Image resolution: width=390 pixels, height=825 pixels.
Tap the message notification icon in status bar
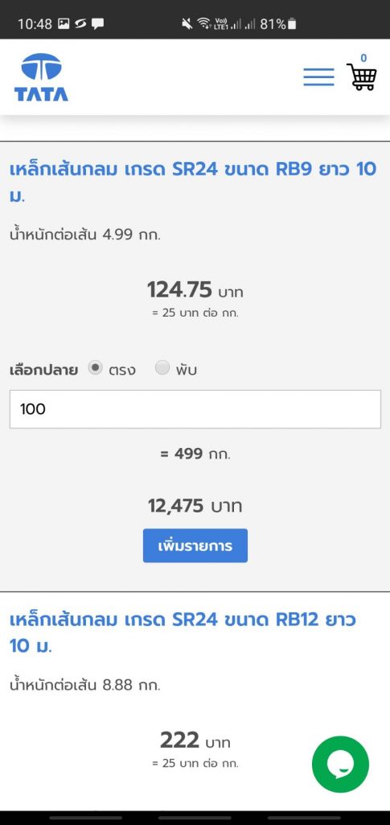[97, 23]
